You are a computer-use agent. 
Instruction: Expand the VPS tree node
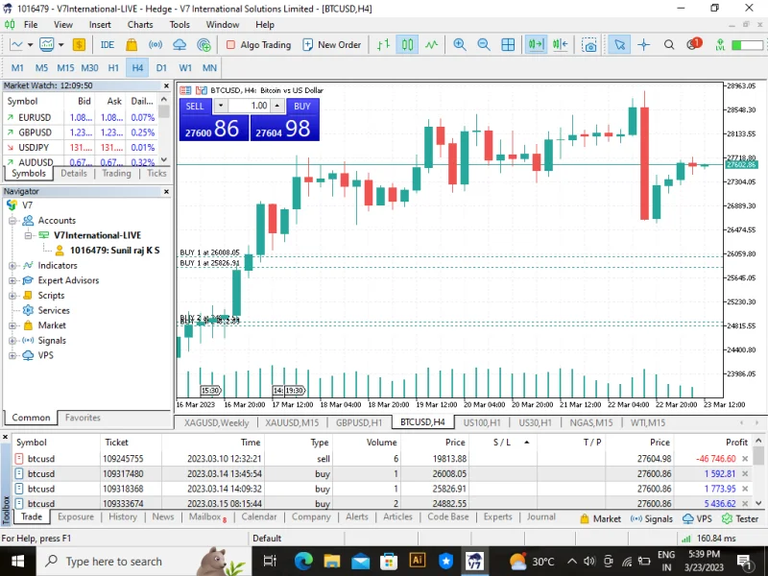tap(12, 355)
